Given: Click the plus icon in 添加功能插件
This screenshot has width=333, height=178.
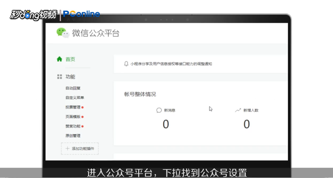Looking at the screenshot, I should [68, 149].
